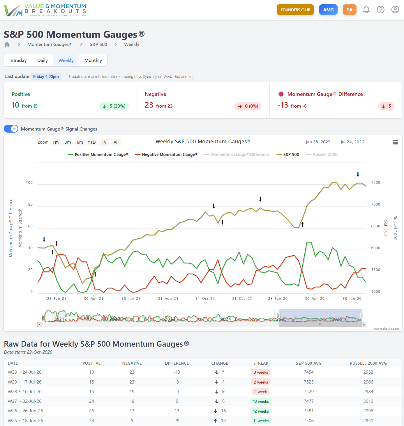This screenshot has width=404, height=426.
Task: Open the Founders Club button
Action: click(295, 10)
